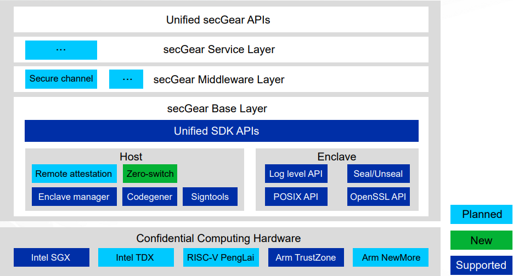The height and width of the screenshot is (276, 513).
Task: Select the Signtools box
Action: point(210,197)
